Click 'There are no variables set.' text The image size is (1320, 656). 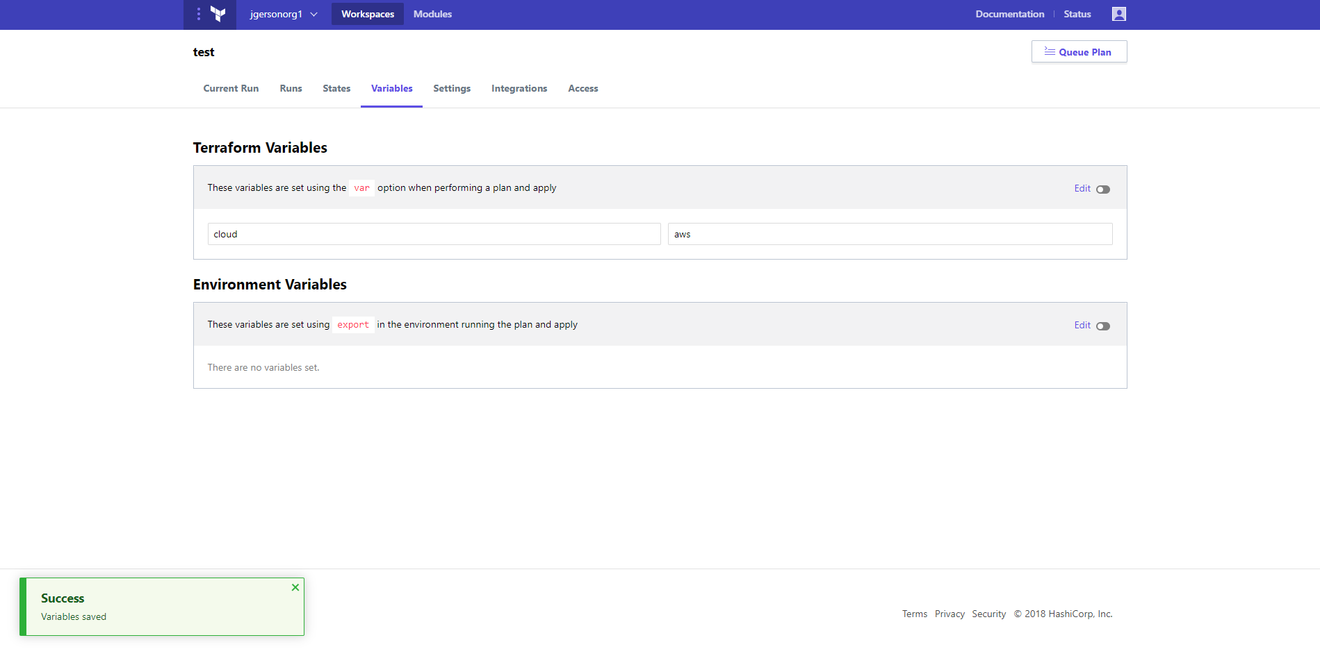click(x=263, y=367)
